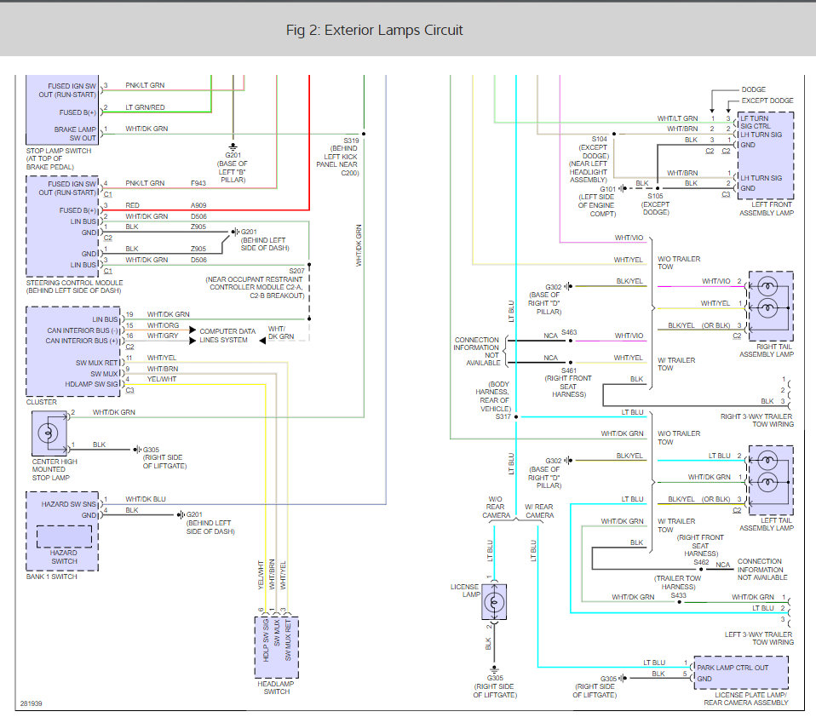Click the 'W/O REAR CAMERA' option label
The height and width of the screenshot is (723, 816).
[496, 508]
